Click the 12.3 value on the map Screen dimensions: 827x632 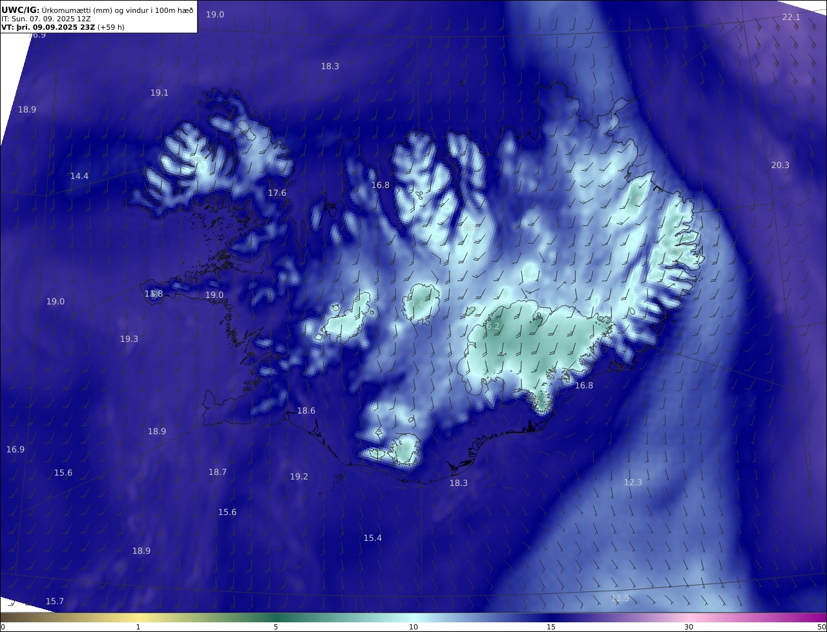click(633, 482)
